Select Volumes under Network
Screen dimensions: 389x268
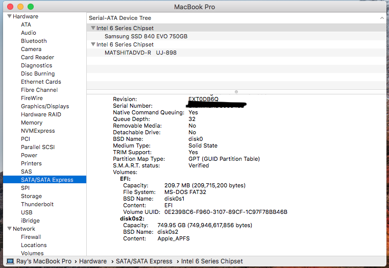coord(32,253)
